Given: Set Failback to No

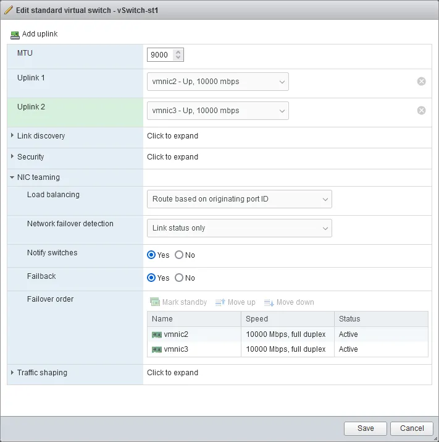Looking at the screenshot, I should click(179, 278).
